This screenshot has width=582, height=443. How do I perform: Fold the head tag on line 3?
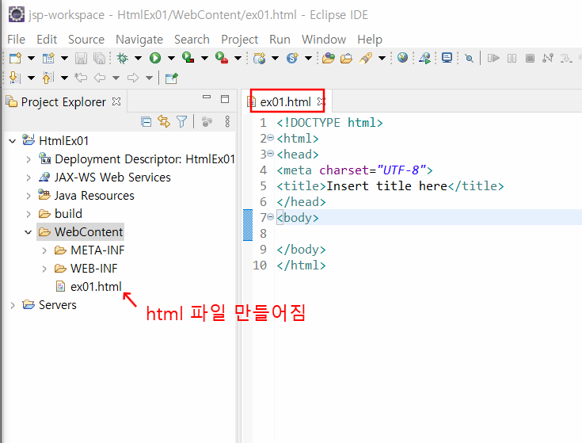(271, 154)
